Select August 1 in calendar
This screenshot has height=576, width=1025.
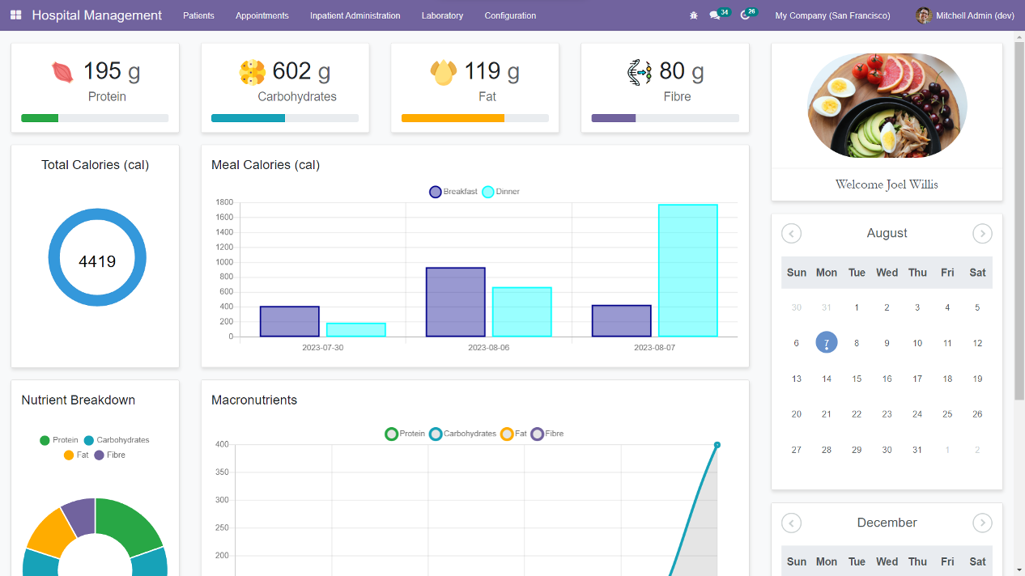[857, 307]
